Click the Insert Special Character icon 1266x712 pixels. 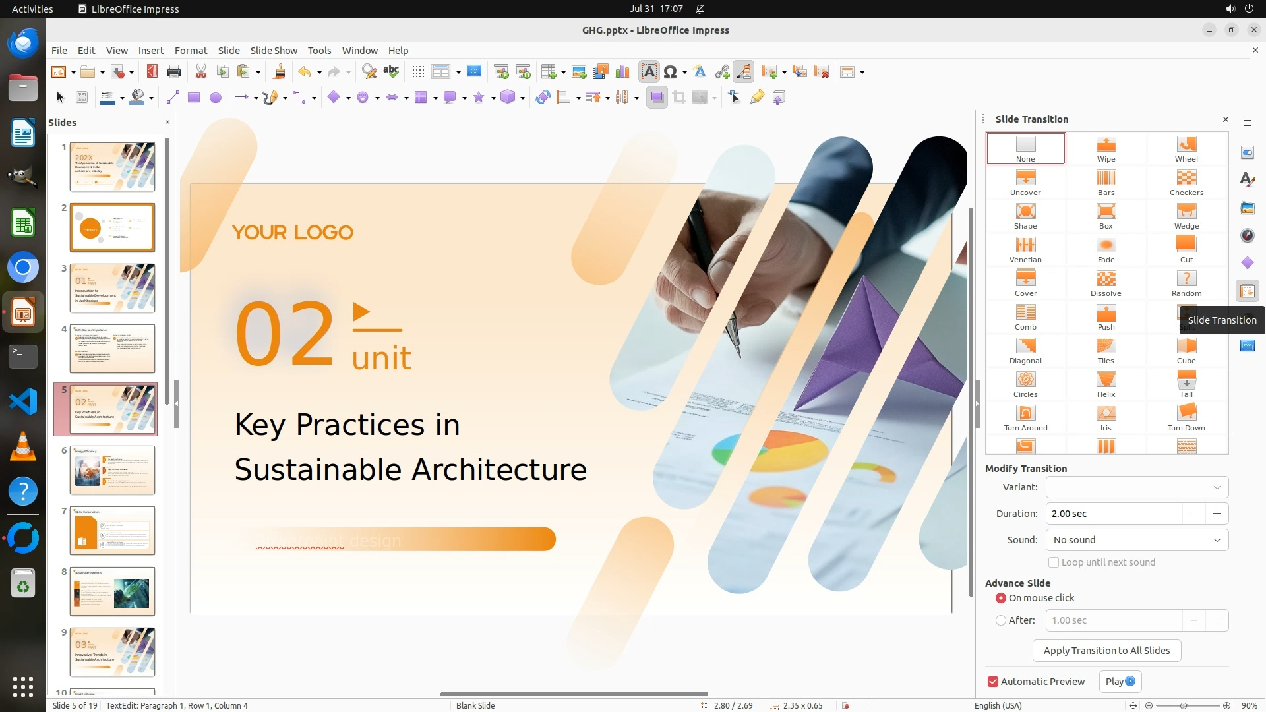pos(671,72)
